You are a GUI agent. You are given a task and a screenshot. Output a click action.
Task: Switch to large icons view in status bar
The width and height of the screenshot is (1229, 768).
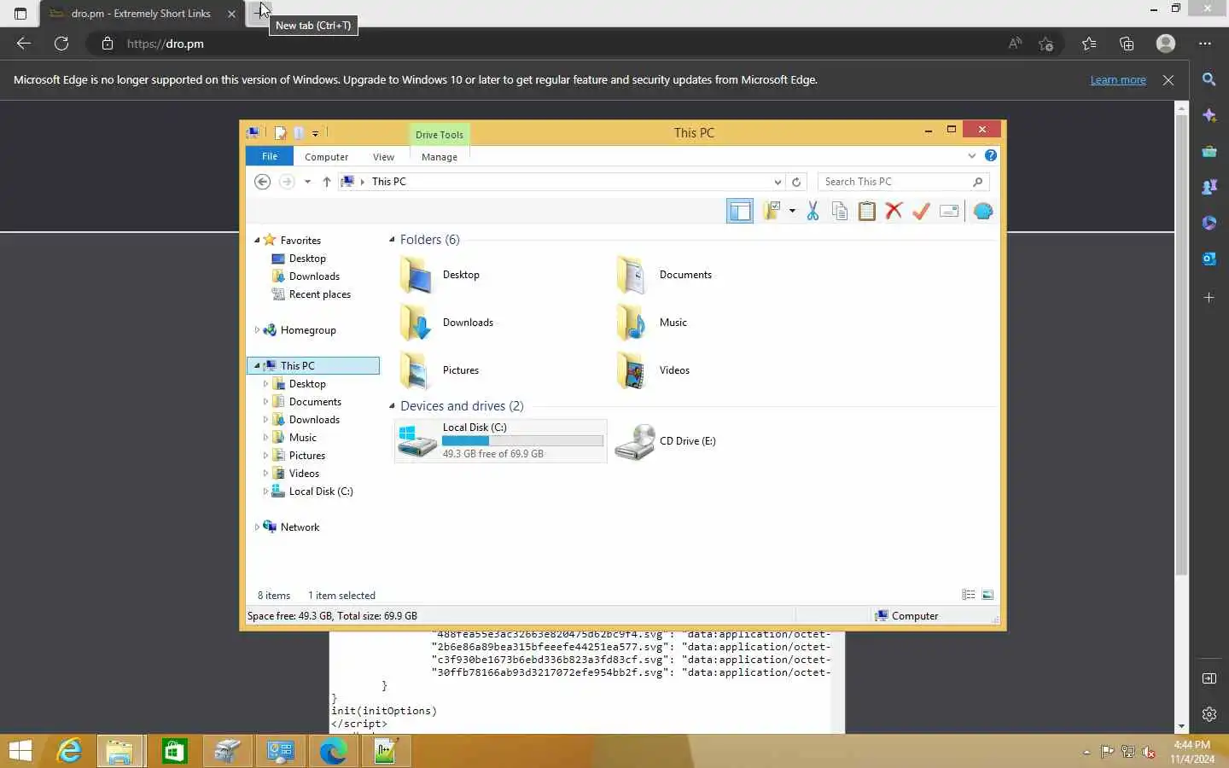987,595
